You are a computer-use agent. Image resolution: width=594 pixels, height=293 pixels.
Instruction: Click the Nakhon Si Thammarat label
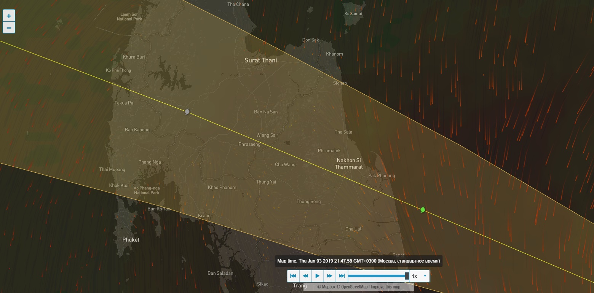[x=348, y=164]
